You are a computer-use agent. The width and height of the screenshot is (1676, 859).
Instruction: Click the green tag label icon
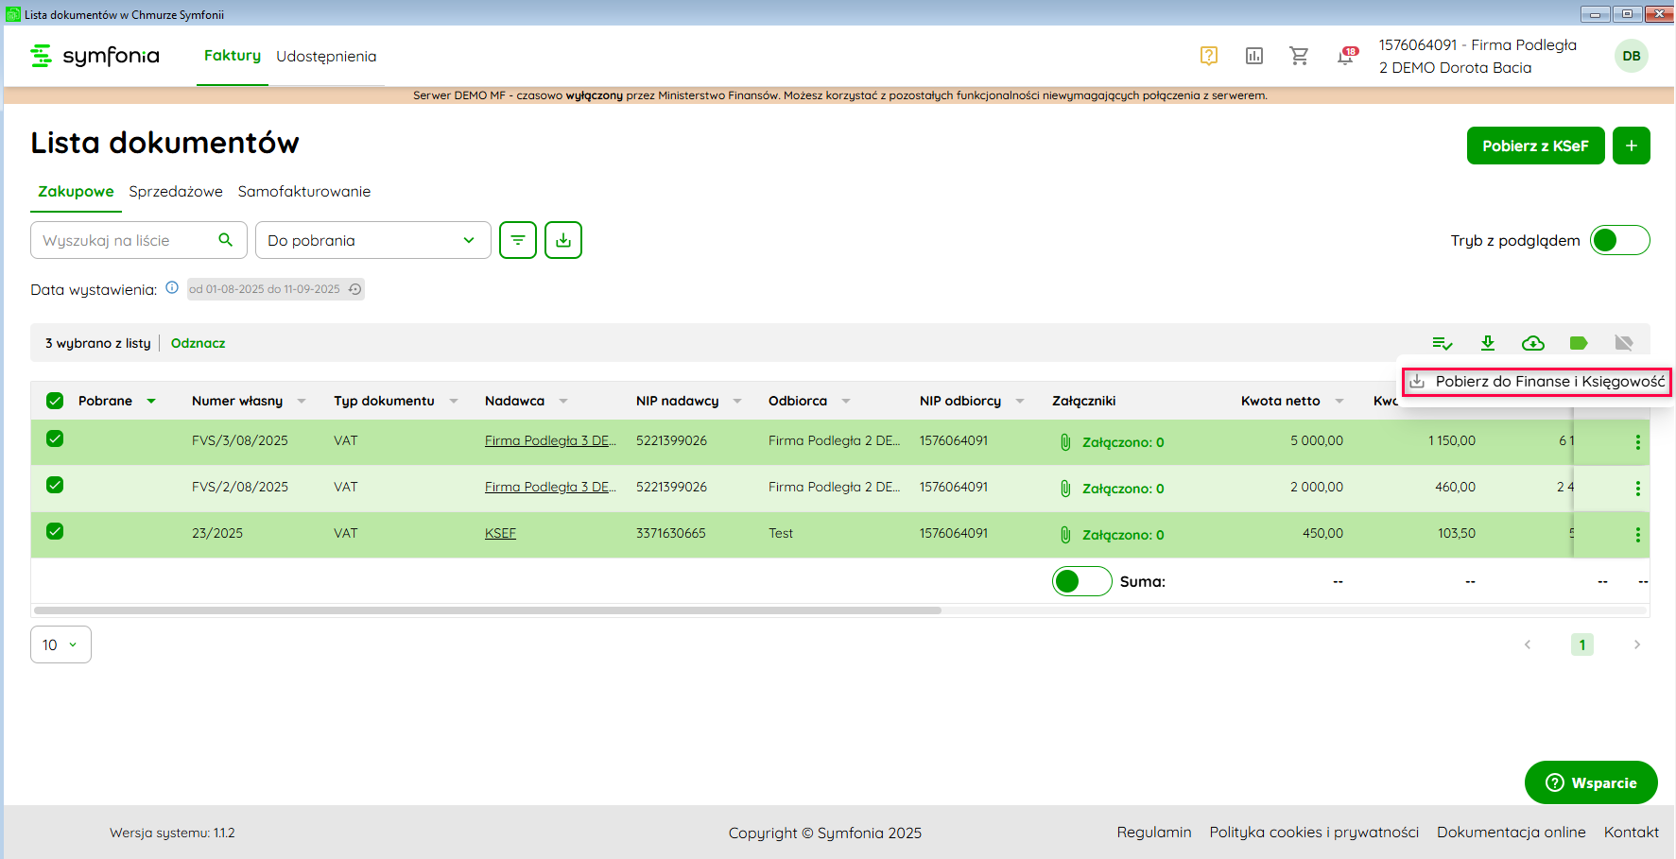tap(1578, 343)
